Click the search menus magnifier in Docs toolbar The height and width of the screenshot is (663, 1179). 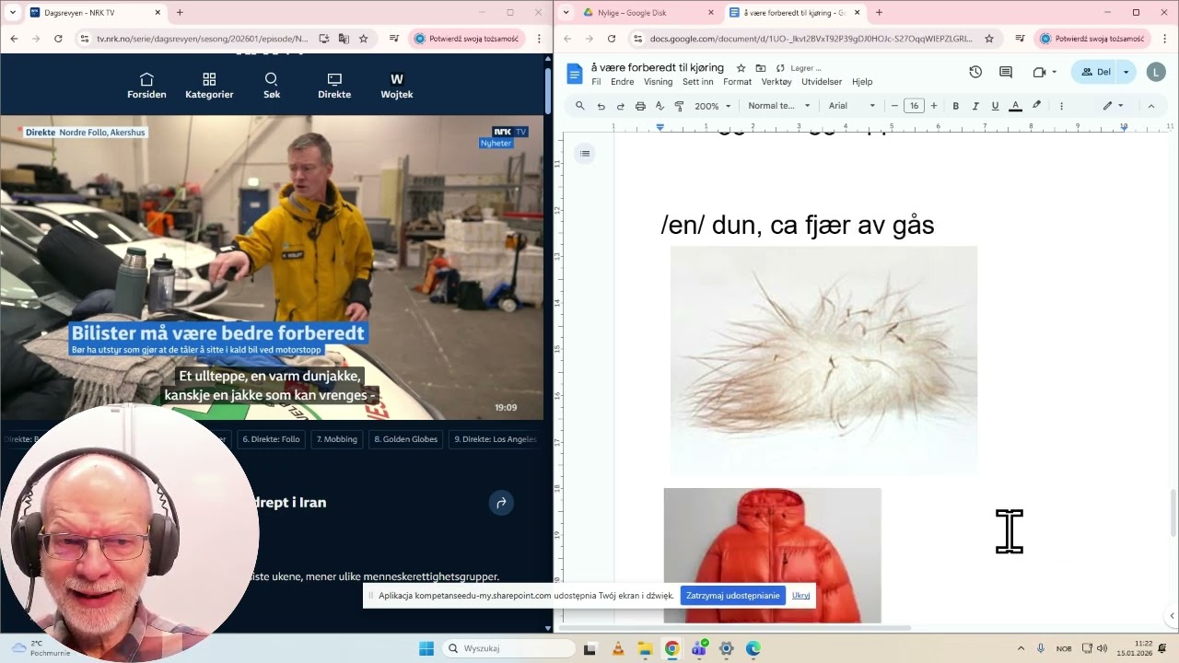[580, 106]
